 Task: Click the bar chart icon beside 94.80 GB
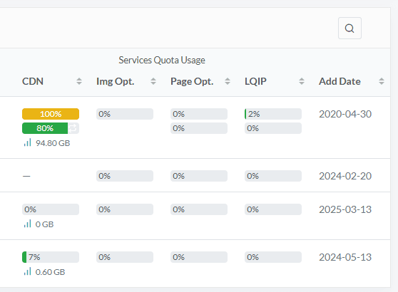[27, 142]
